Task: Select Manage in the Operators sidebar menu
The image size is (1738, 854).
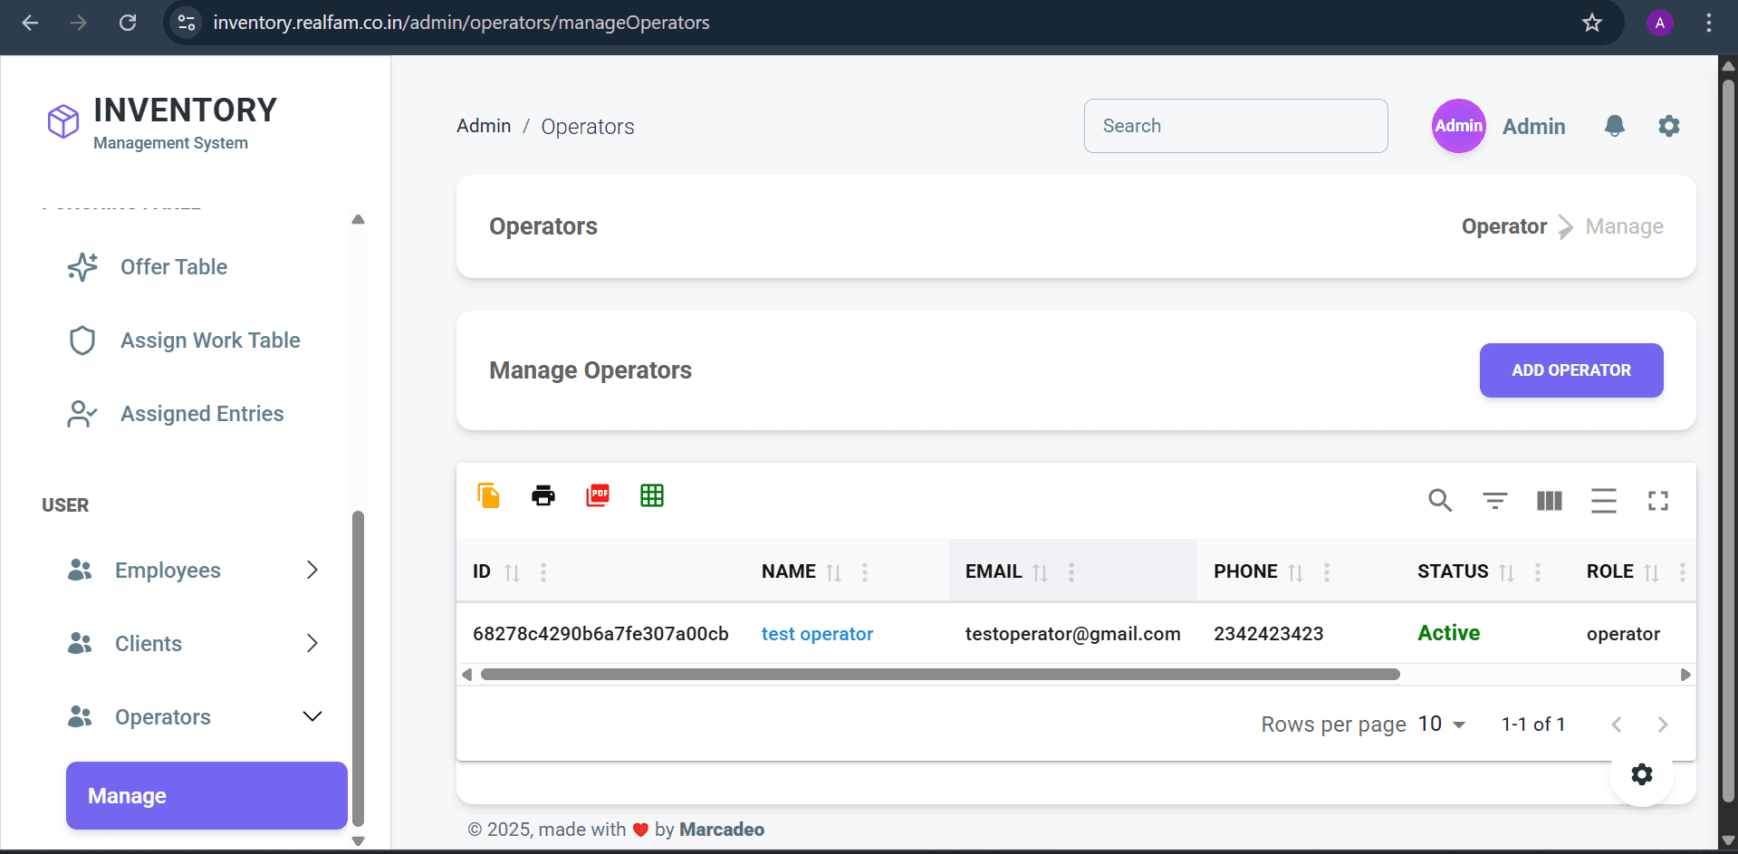Action: pyautogui.click(x=206, y=795)
